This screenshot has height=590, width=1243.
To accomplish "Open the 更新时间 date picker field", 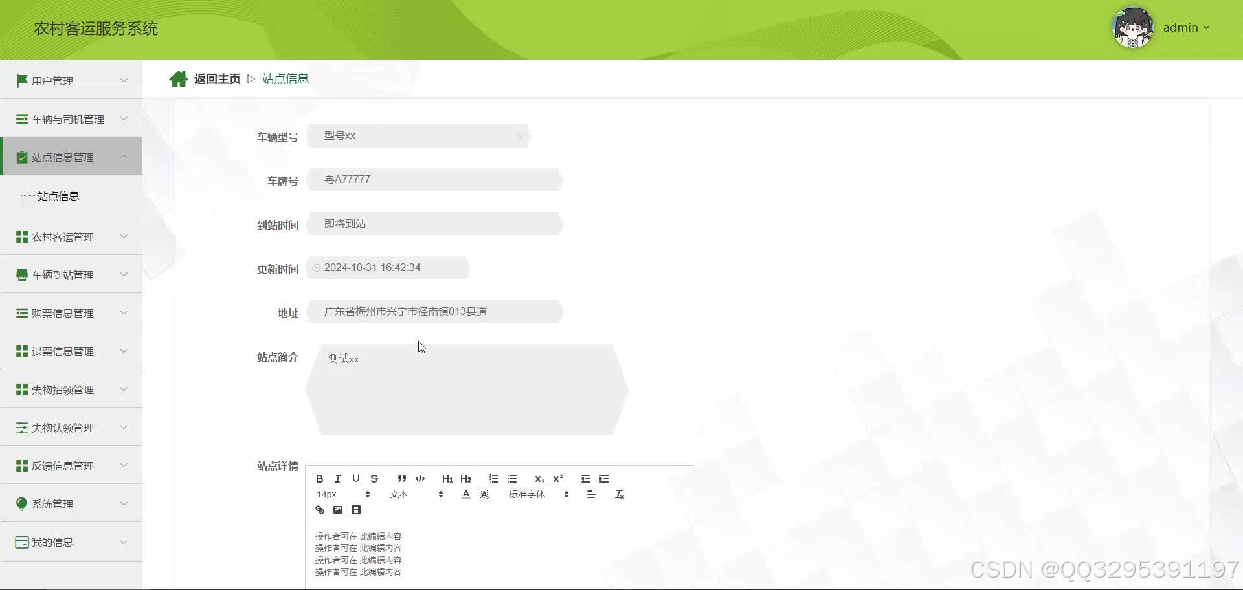I will pos(387,268).
